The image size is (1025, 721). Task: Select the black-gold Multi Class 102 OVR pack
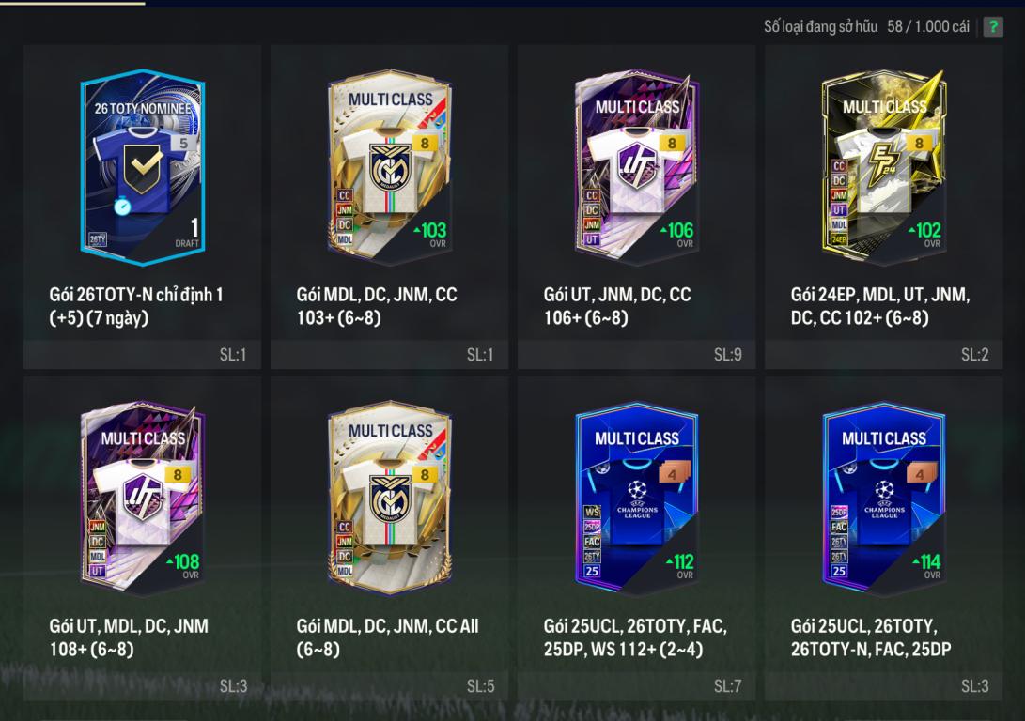click(x=884, y=167)
